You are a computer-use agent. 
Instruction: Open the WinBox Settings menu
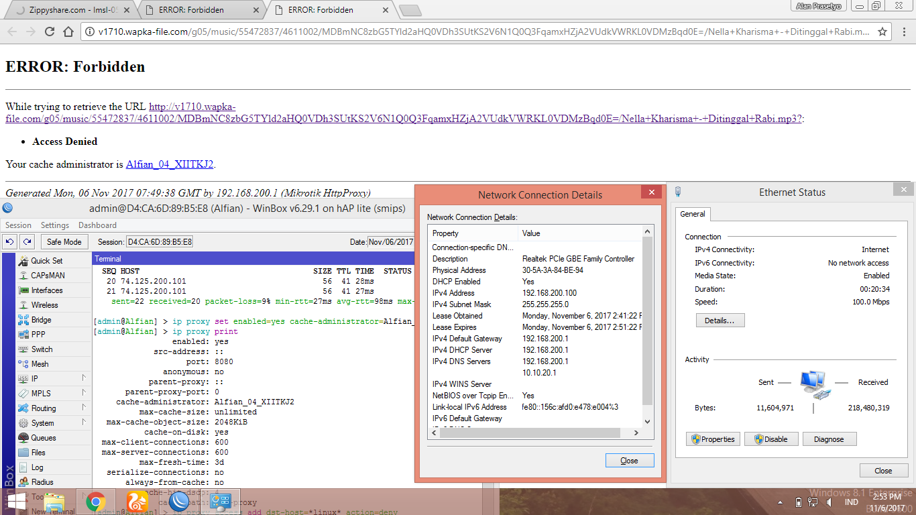click(55, 225)
